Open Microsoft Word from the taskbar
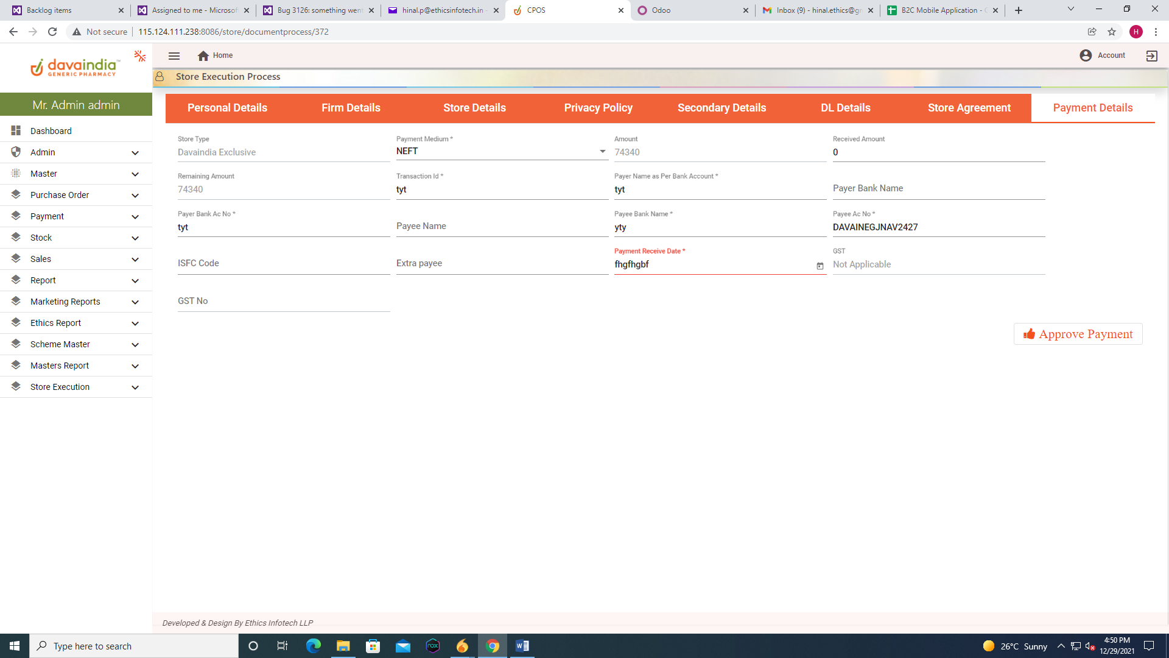Viewport: 1169px width, 658px height. click(522, 646)
